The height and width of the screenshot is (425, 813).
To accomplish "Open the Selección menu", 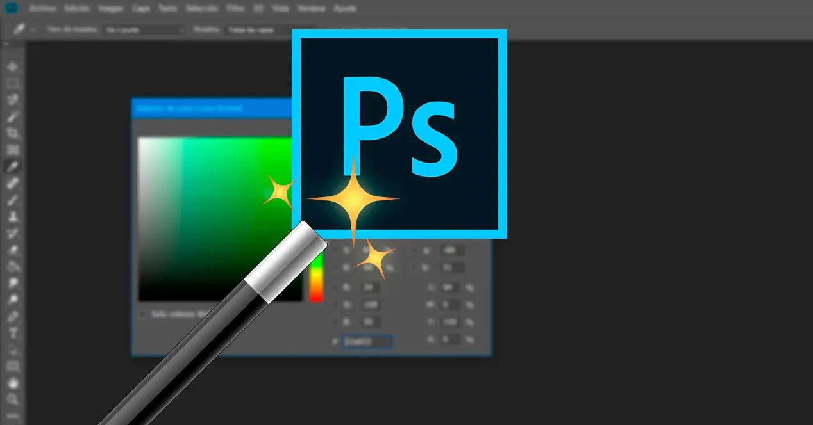I will coord(201,9).
